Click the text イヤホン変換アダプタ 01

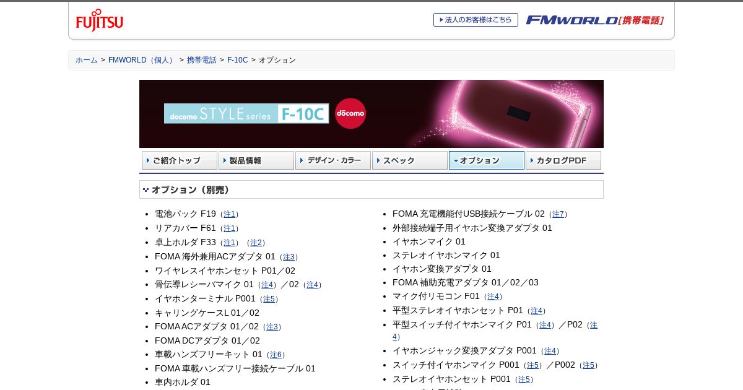tap(442, 269)
